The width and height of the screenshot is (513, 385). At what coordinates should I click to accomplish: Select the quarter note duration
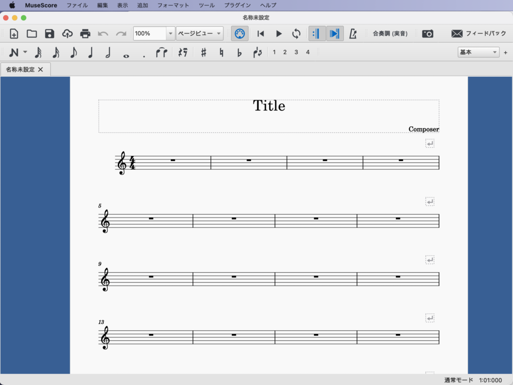pyautogui.click(x=91, y=52)
